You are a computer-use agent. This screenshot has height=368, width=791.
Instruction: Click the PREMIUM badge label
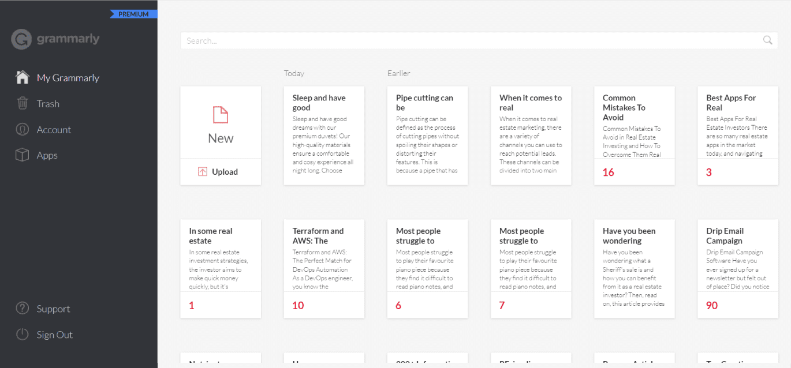[x=133, y=14]
